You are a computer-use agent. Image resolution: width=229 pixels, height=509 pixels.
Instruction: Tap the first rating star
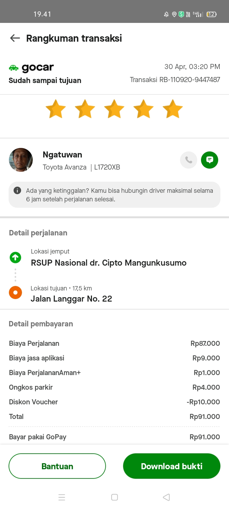pyautogui.click(x=56, y=109)
